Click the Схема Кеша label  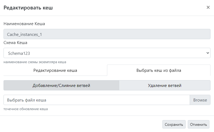point(15,43)
